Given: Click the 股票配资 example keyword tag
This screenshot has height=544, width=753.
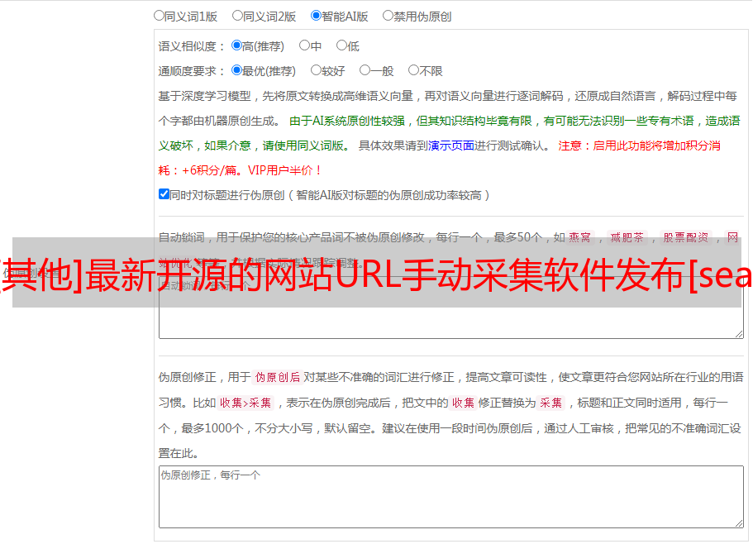Looking at the screenshot, I should pyautogui.click(x=686, y=237).
